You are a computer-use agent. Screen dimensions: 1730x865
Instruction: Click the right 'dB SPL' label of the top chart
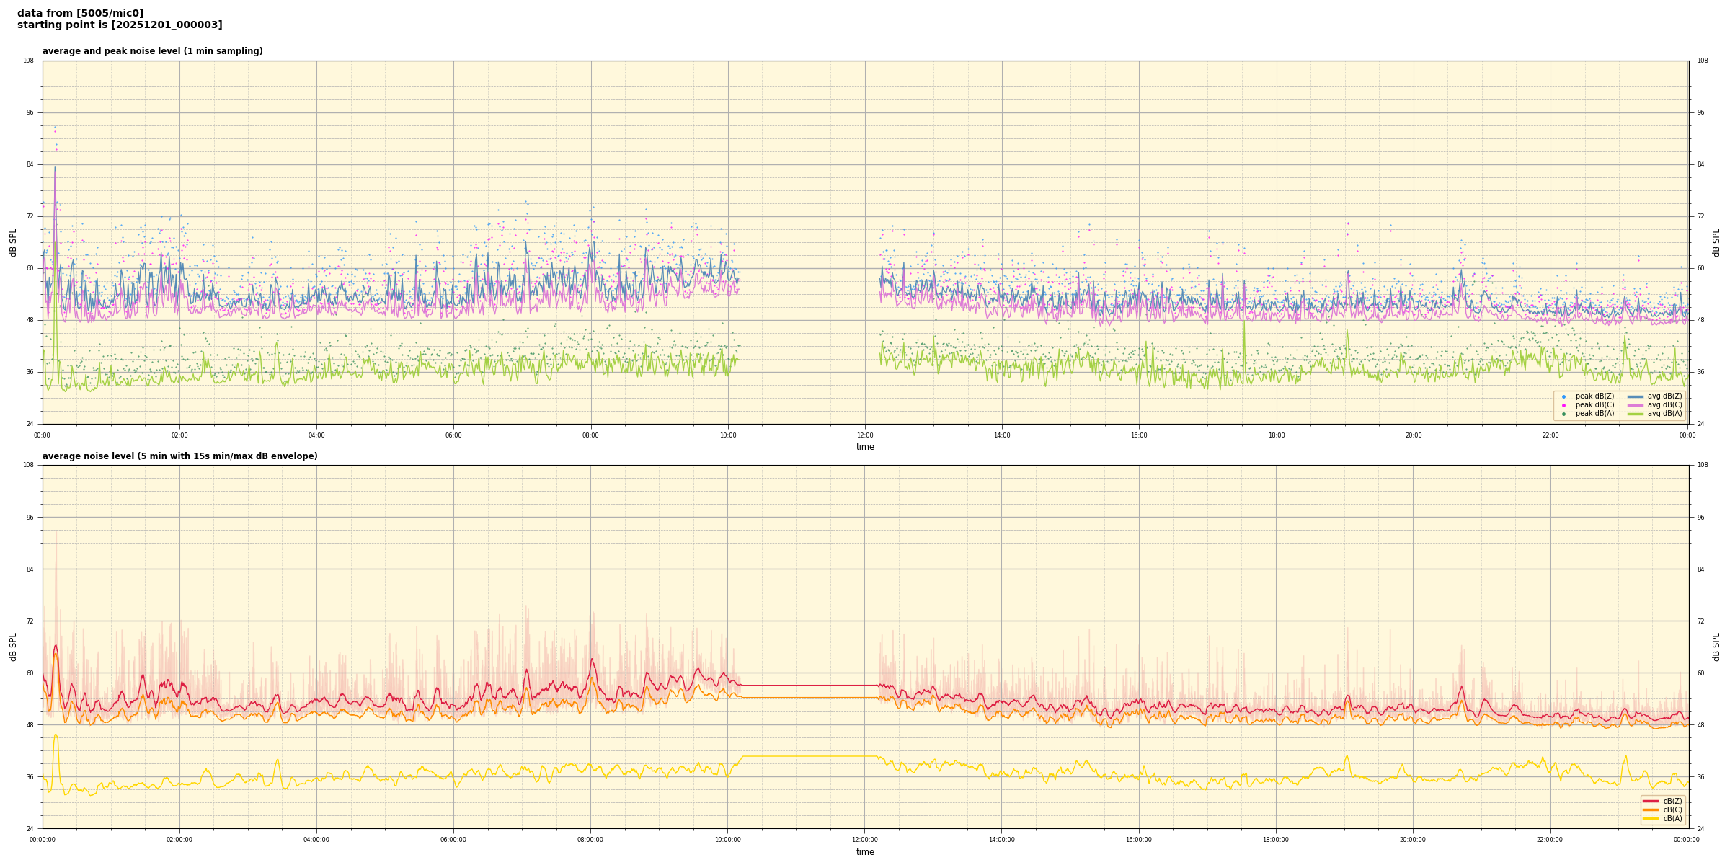1716,242
